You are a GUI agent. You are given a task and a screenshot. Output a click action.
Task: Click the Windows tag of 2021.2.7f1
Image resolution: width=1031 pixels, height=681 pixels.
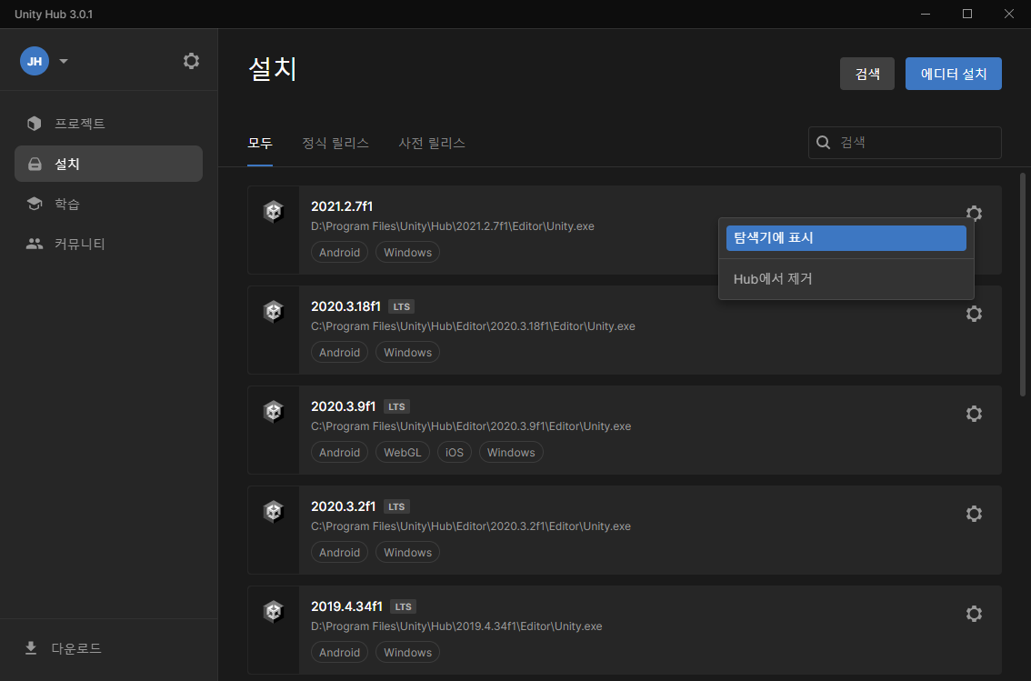pos(407,253)
